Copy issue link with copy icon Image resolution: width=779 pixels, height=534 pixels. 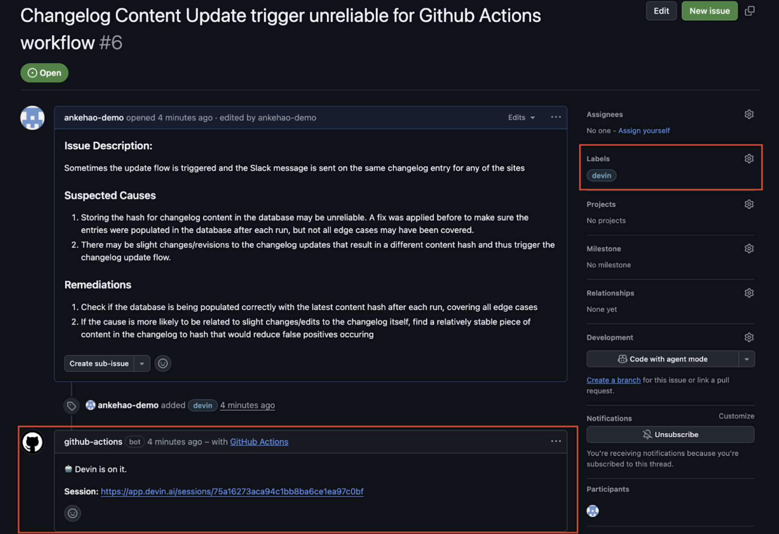tap(750, 11)
